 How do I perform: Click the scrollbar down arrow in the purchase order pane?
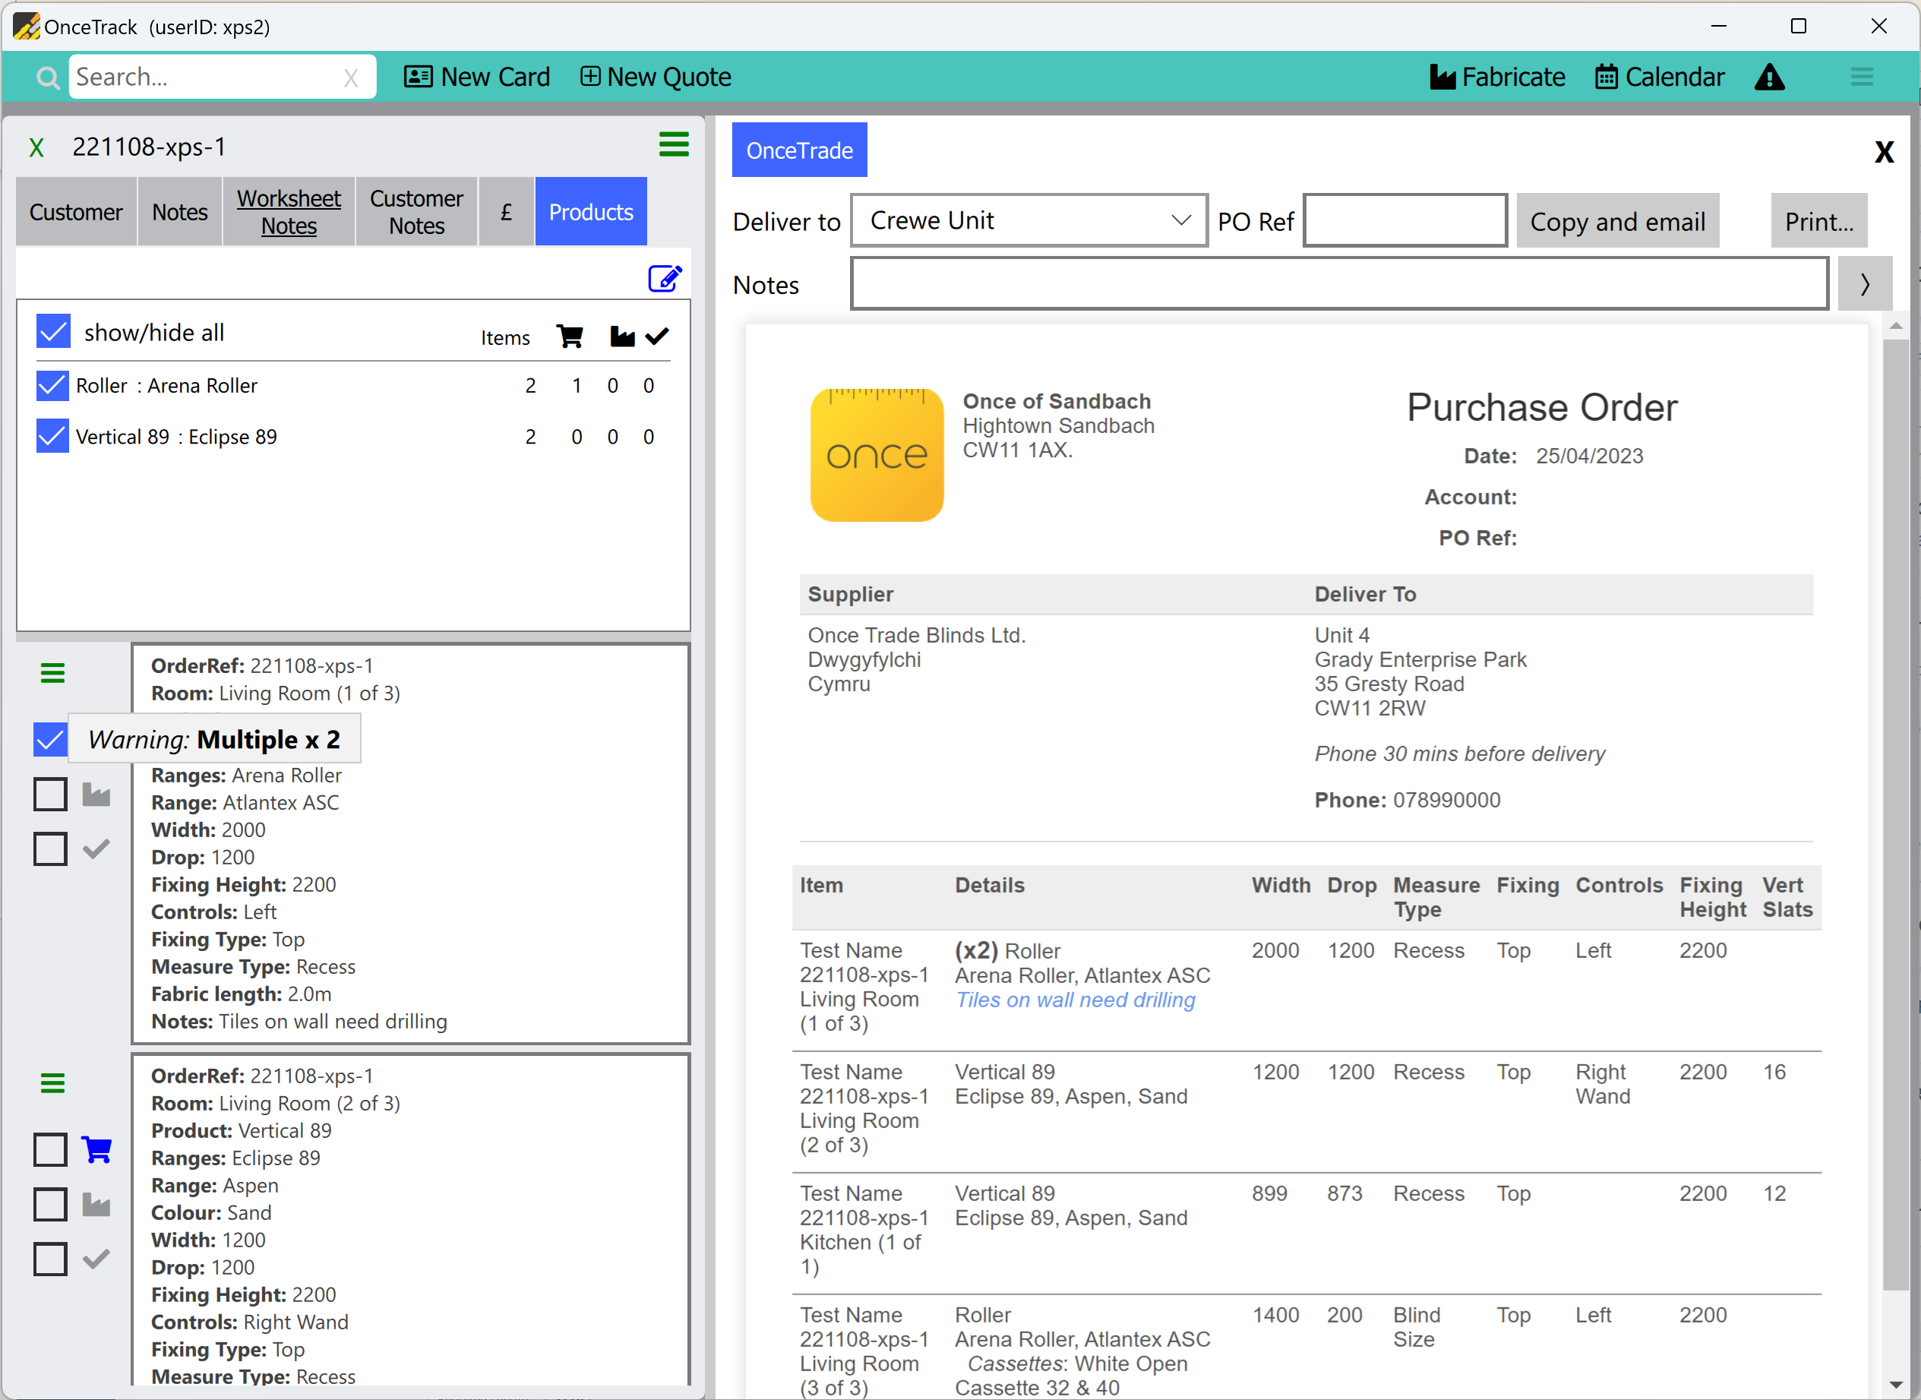pyautogui.click(x=1896, y=1385)
